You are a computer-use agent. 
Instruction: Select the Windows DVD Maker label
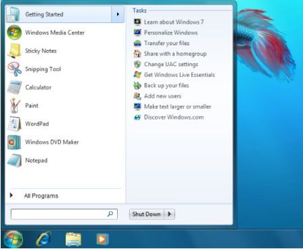coord(52,142)
